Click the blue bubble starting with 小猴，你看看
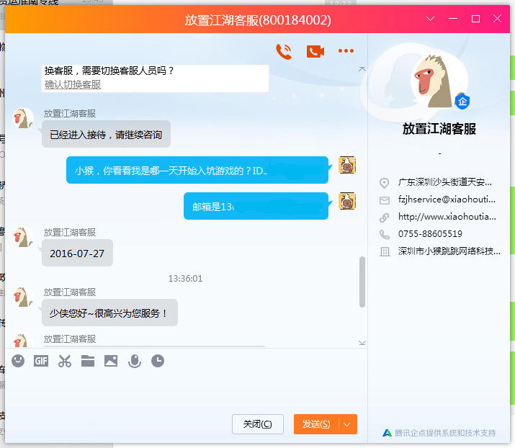 197,170
